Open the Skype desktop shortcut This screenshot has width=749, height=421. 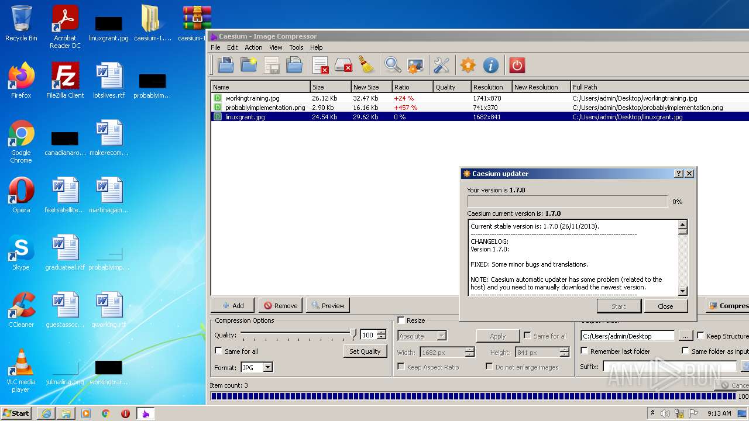click(21, 252)
